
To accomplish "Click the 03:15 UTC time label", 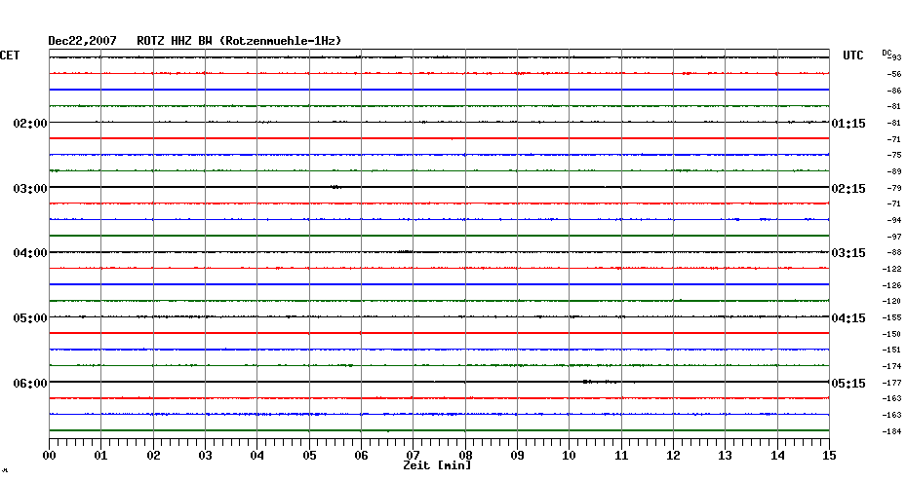I will pos(848,253).
